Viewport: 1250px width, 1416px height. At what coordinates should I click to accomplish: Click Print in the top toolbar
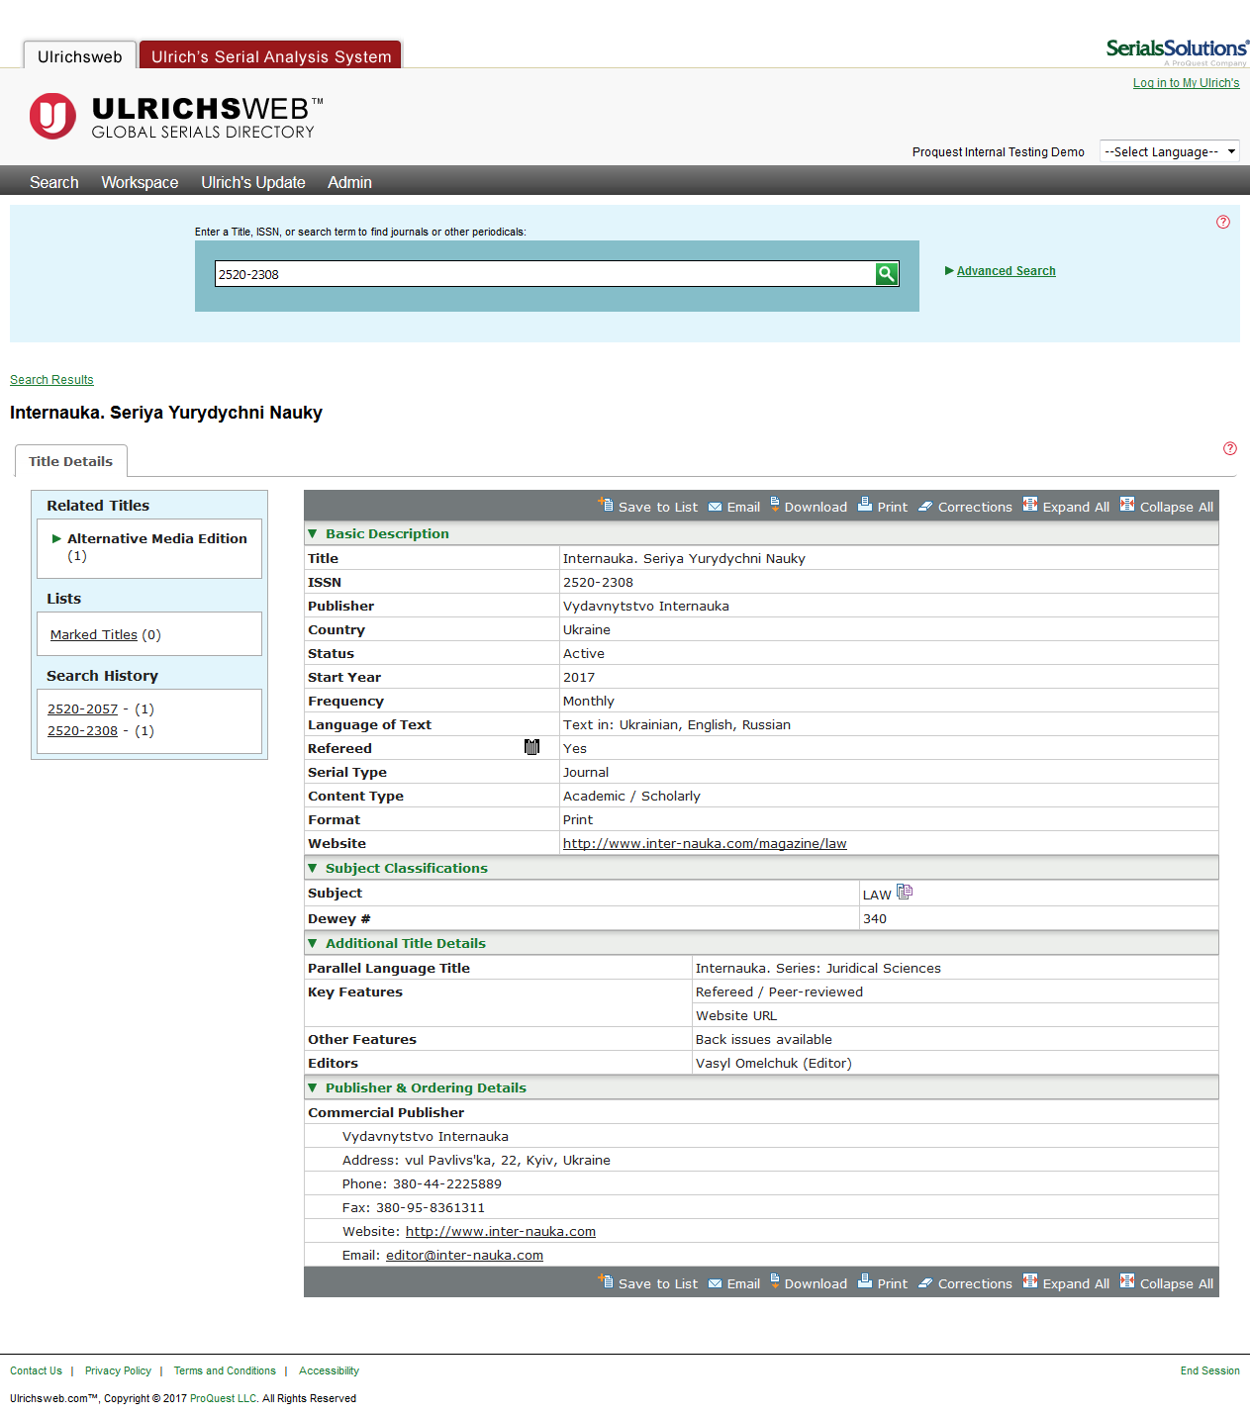tap(883, 506)
